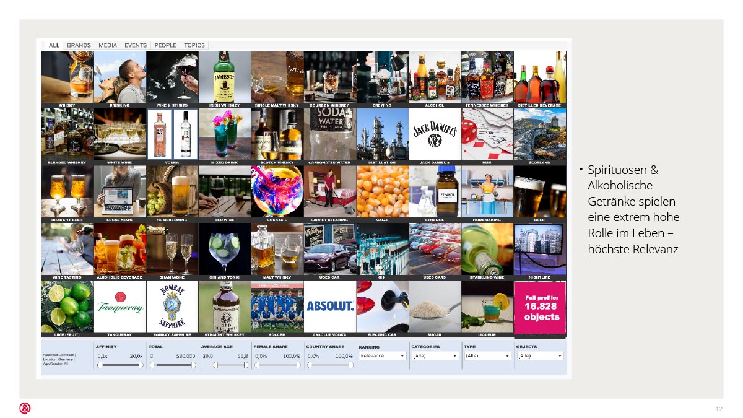The height and width of the screenshot is (418, 743).
Task: Switch to the Brands tab
Action: tap(79, 45)
